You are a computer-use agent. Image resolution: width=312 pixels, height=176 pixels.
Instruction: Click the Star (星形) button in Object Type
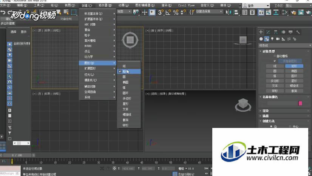pyautogui.click(x=294, y=81)
